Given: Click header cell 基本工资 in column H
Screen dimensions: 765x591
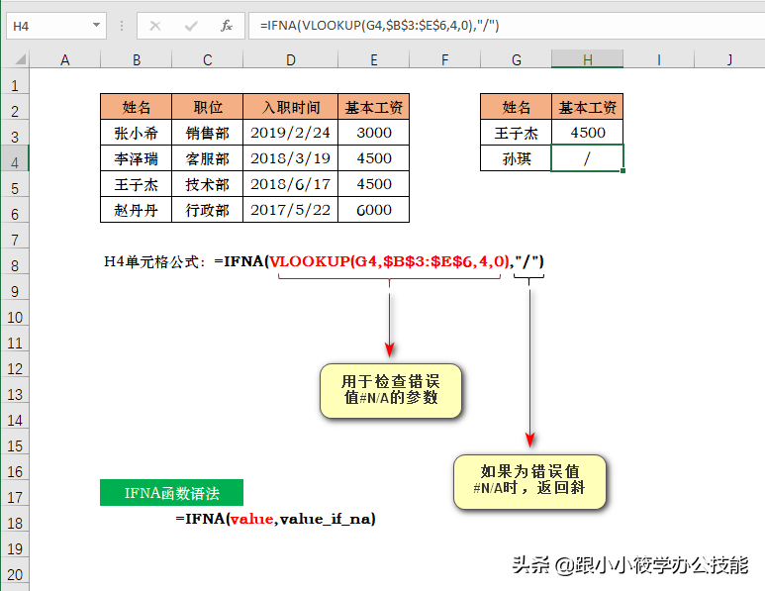Looking at the screenshot, I should (x=588, y=107).
